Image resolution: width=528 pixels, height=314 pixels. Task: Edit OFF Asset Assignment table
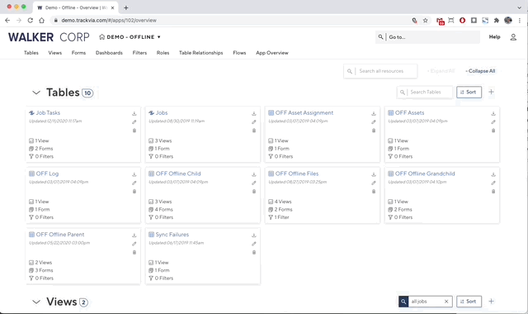374,122
